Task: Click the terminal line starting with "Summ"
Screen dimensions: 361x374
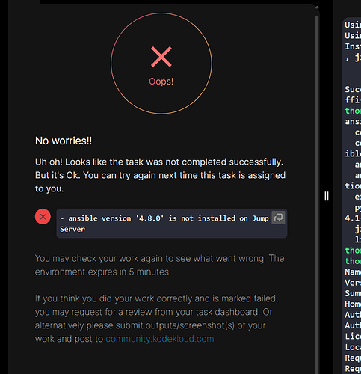Action: [x=353, y=293]
